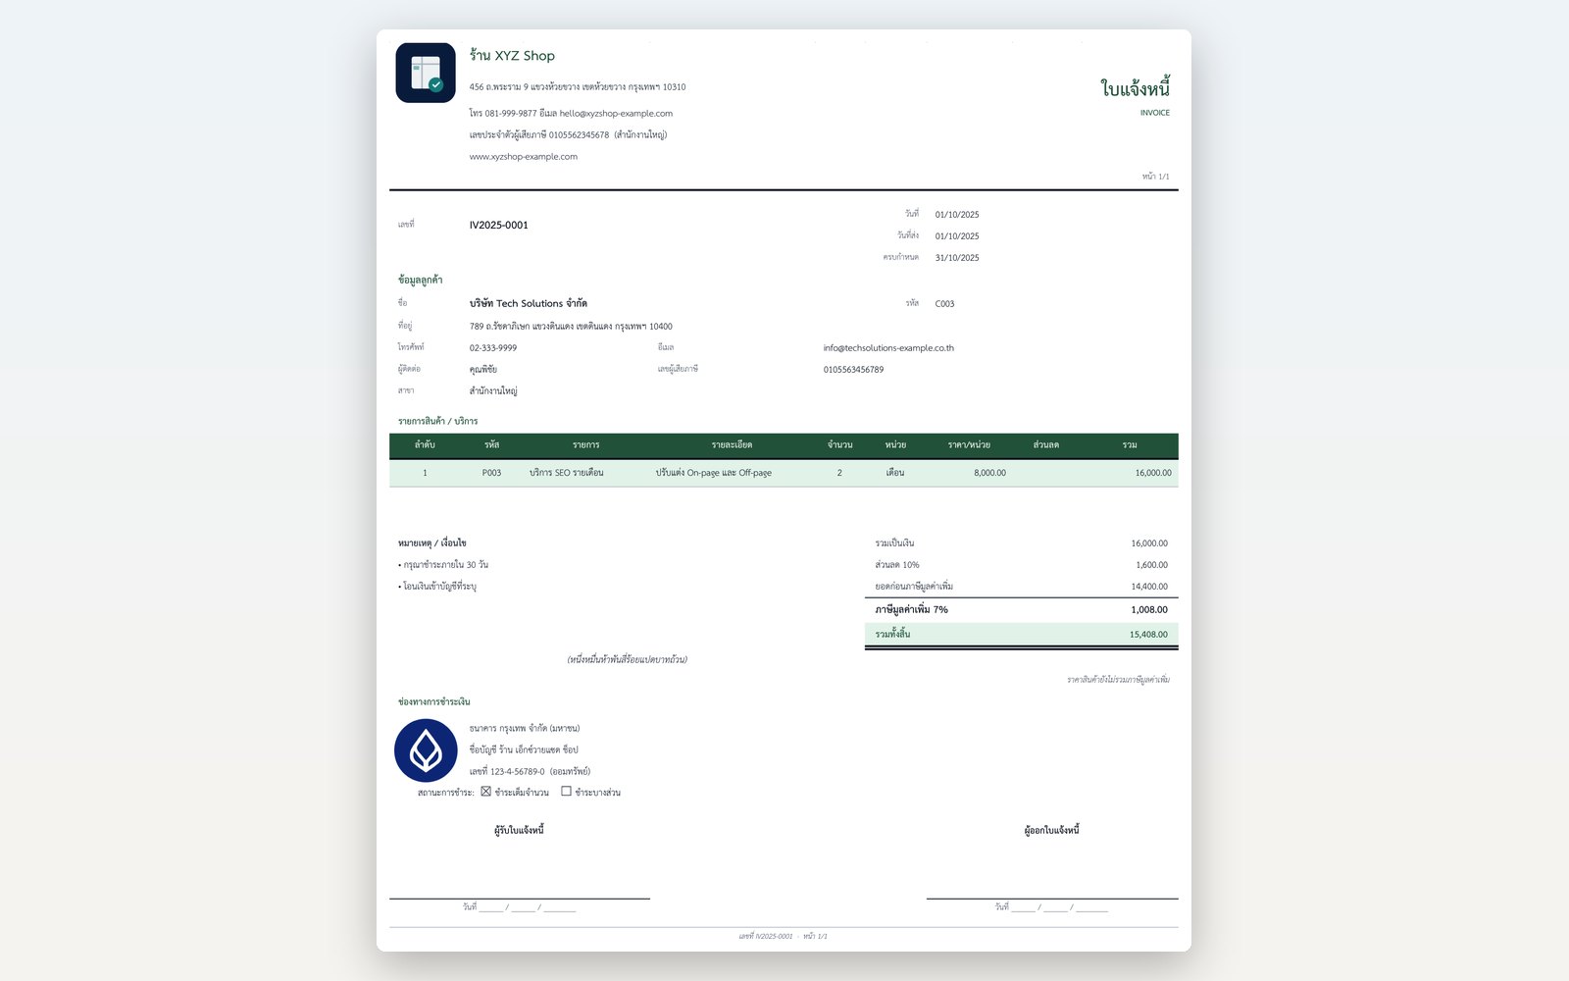Select product code P003 cell
Viewport: 1569px width, 981px height.
tap(491, 473)
